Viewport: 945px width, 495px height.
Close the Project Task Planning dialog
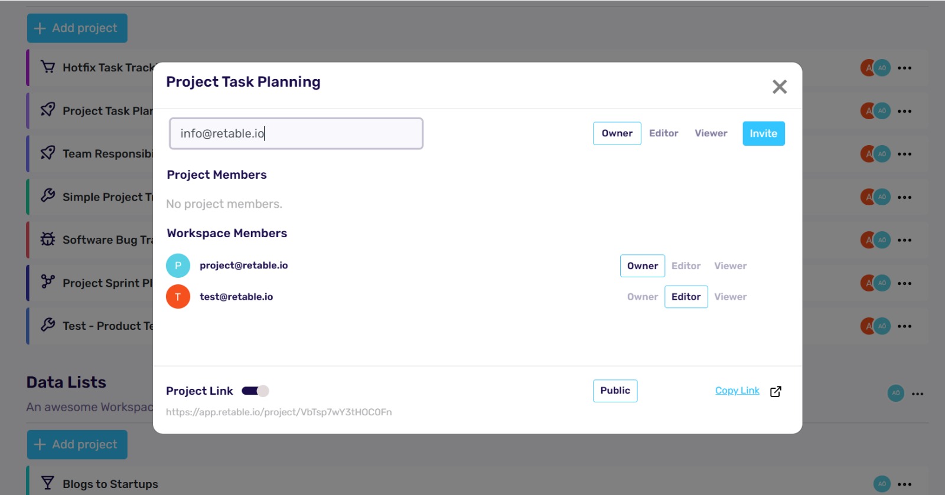point(780,87)
